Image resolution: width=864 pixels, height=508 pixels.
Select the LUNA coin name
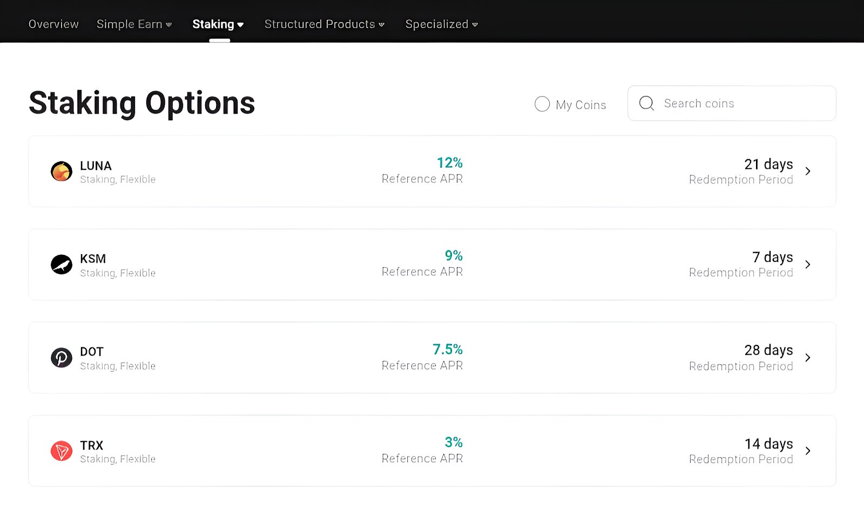[96, 166]
